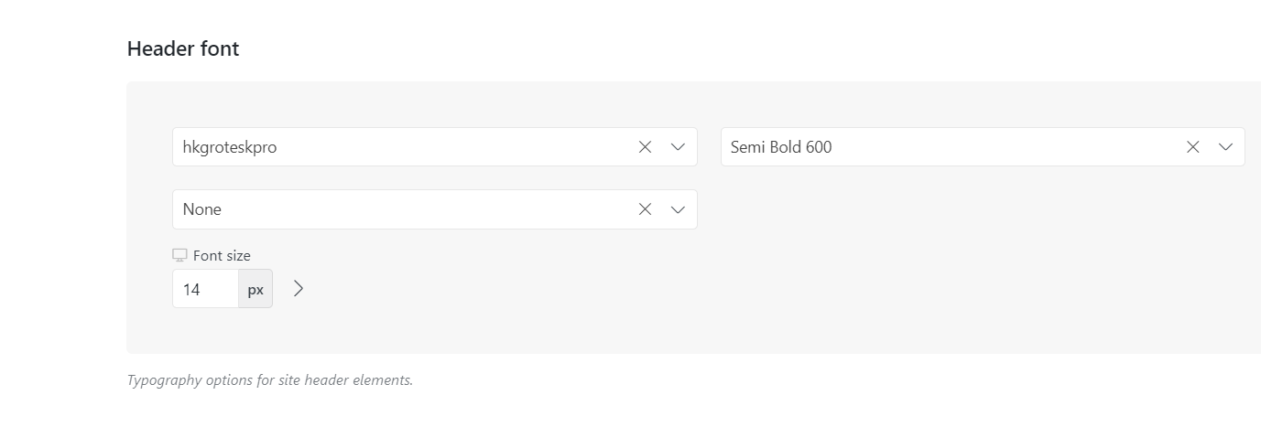
Task: Select the None value text
Action: pos(202,209)
